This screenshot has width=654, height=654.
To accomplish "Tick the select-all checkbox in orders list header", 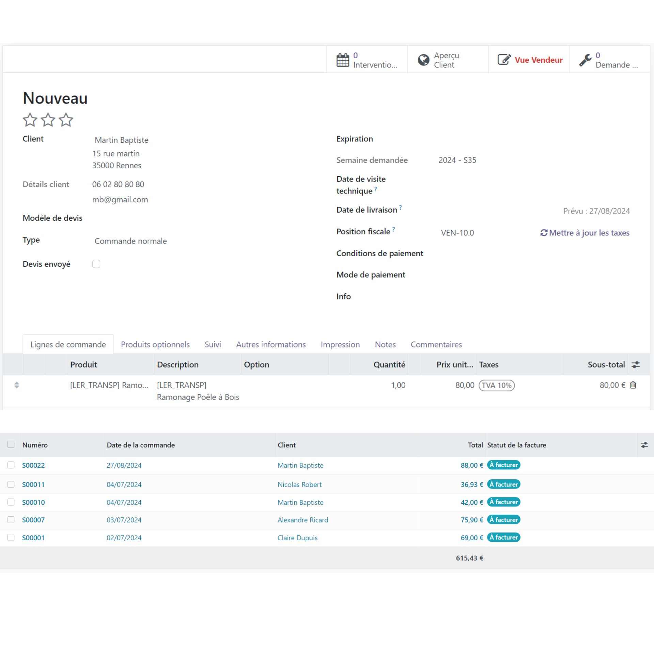I will [x=11, y=445].
